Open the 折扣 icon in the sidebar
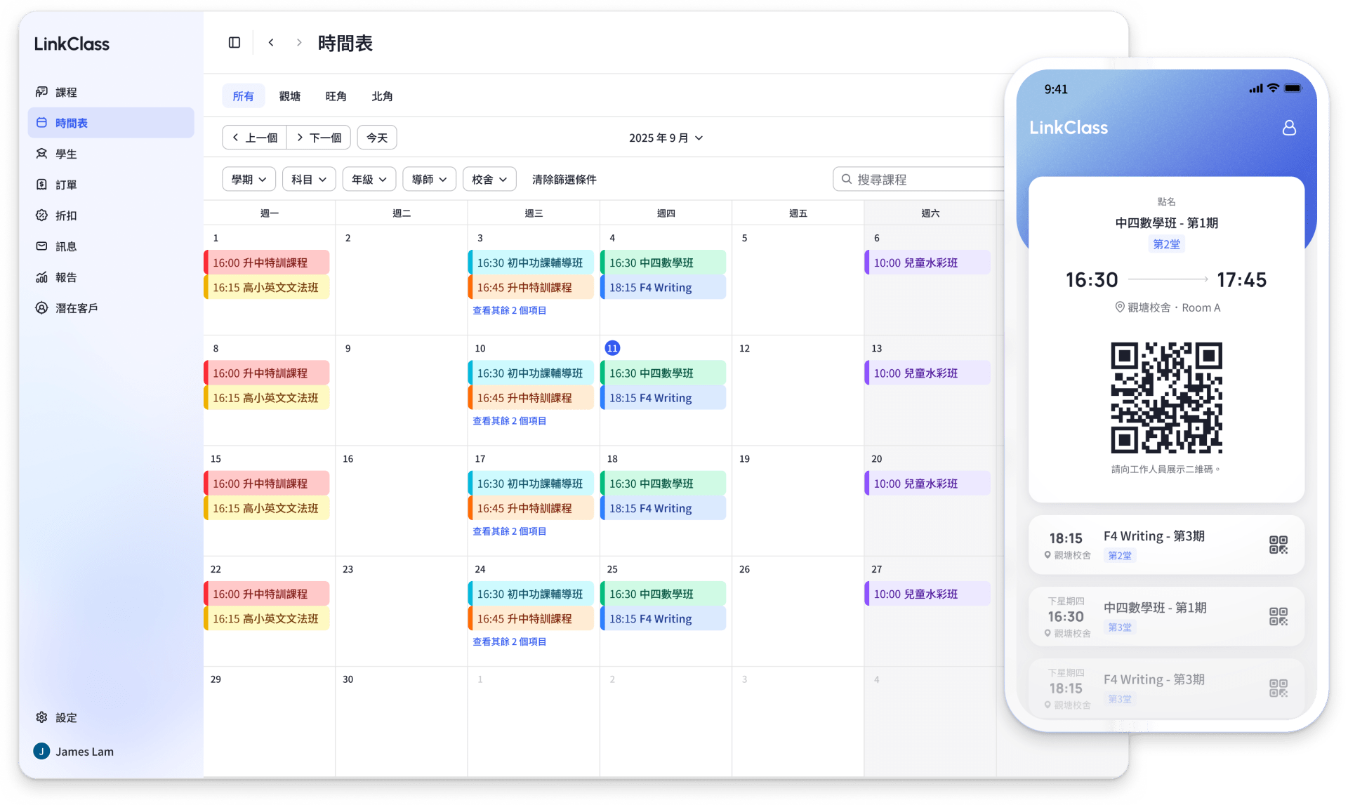The width and height of the screenshot is (1348, 805). pos(41,215)
